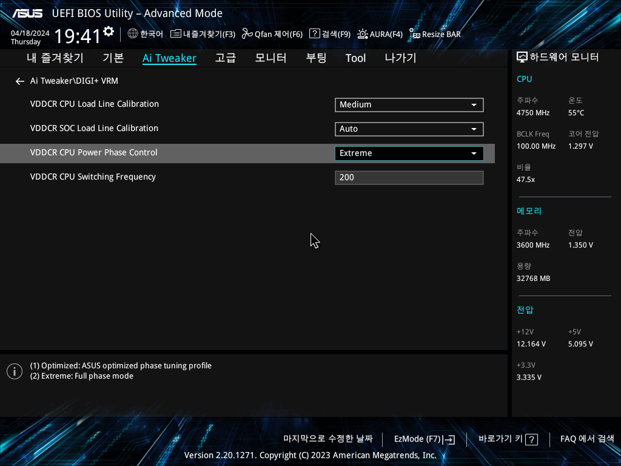Click memory frequency 3600 MHz
Image resolution: width=621 pixels, height=466 pixels.
532,245
